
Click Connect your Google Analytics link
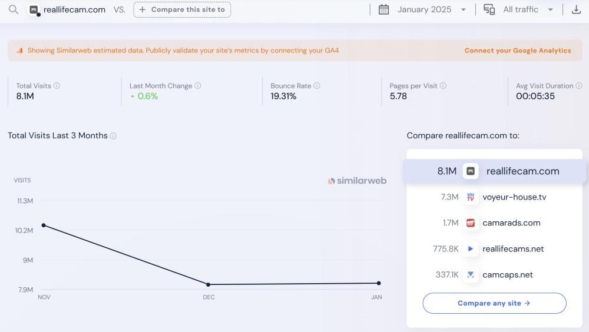[517, 51]
